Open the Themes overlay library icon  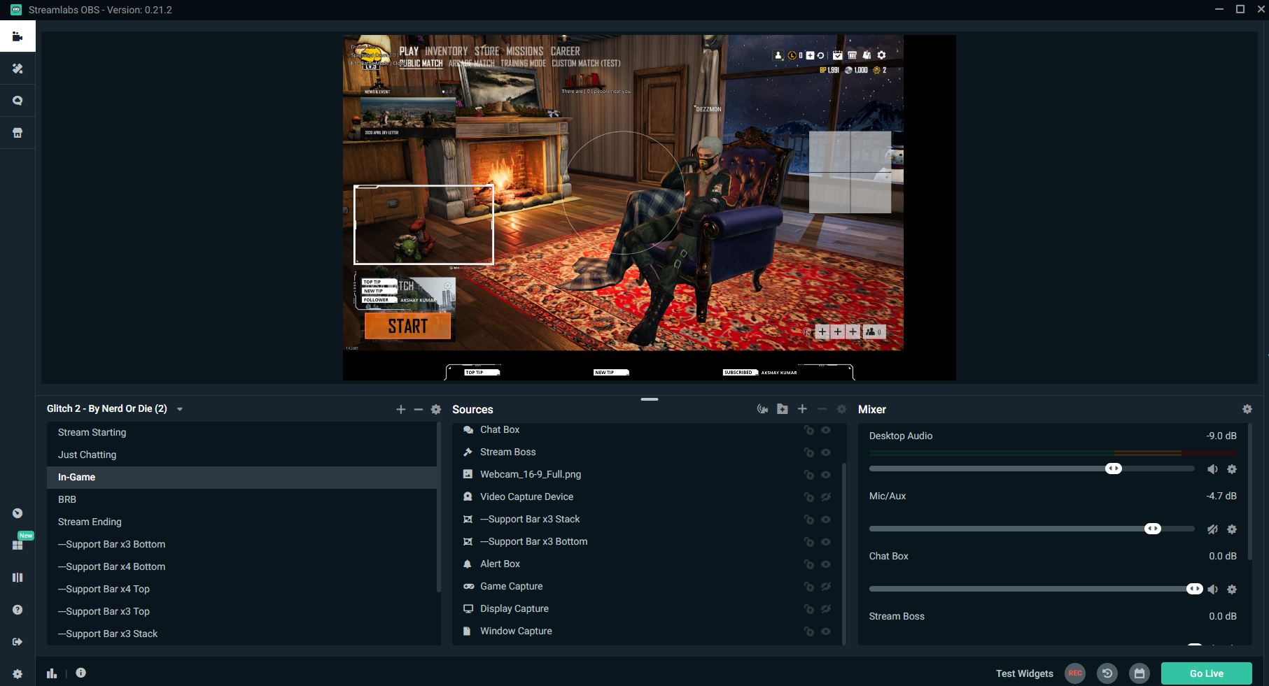tap(17, 69)
